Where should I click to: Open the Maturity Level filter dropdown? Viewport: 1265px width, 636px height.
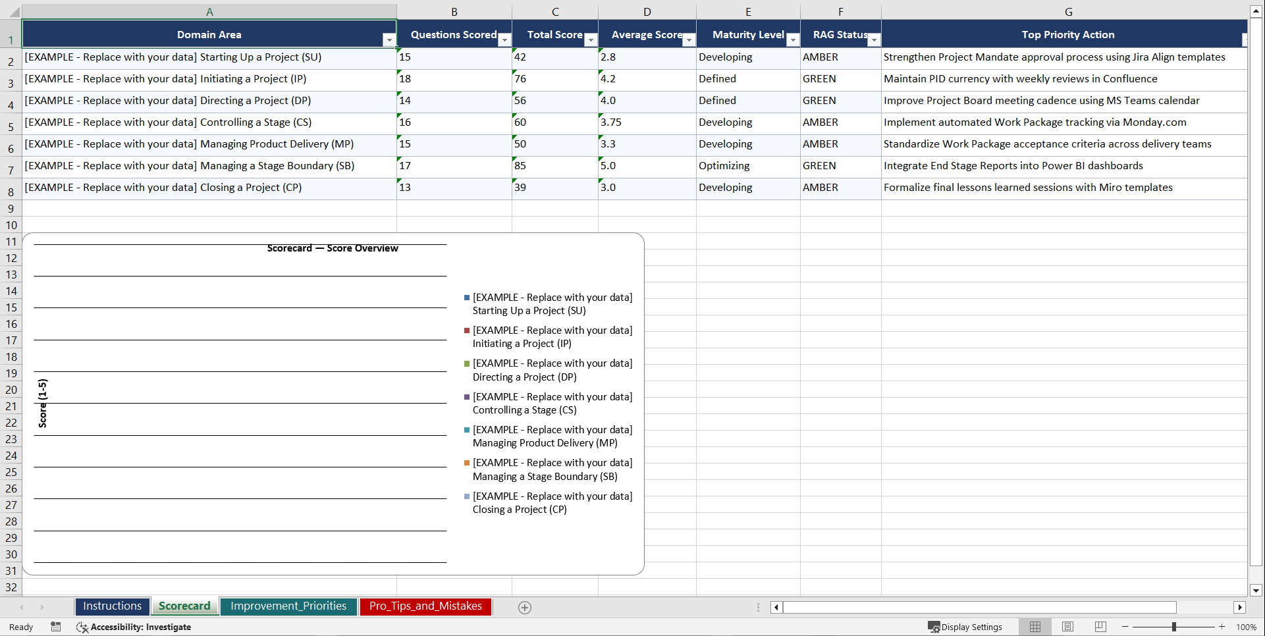coord(793,40)
